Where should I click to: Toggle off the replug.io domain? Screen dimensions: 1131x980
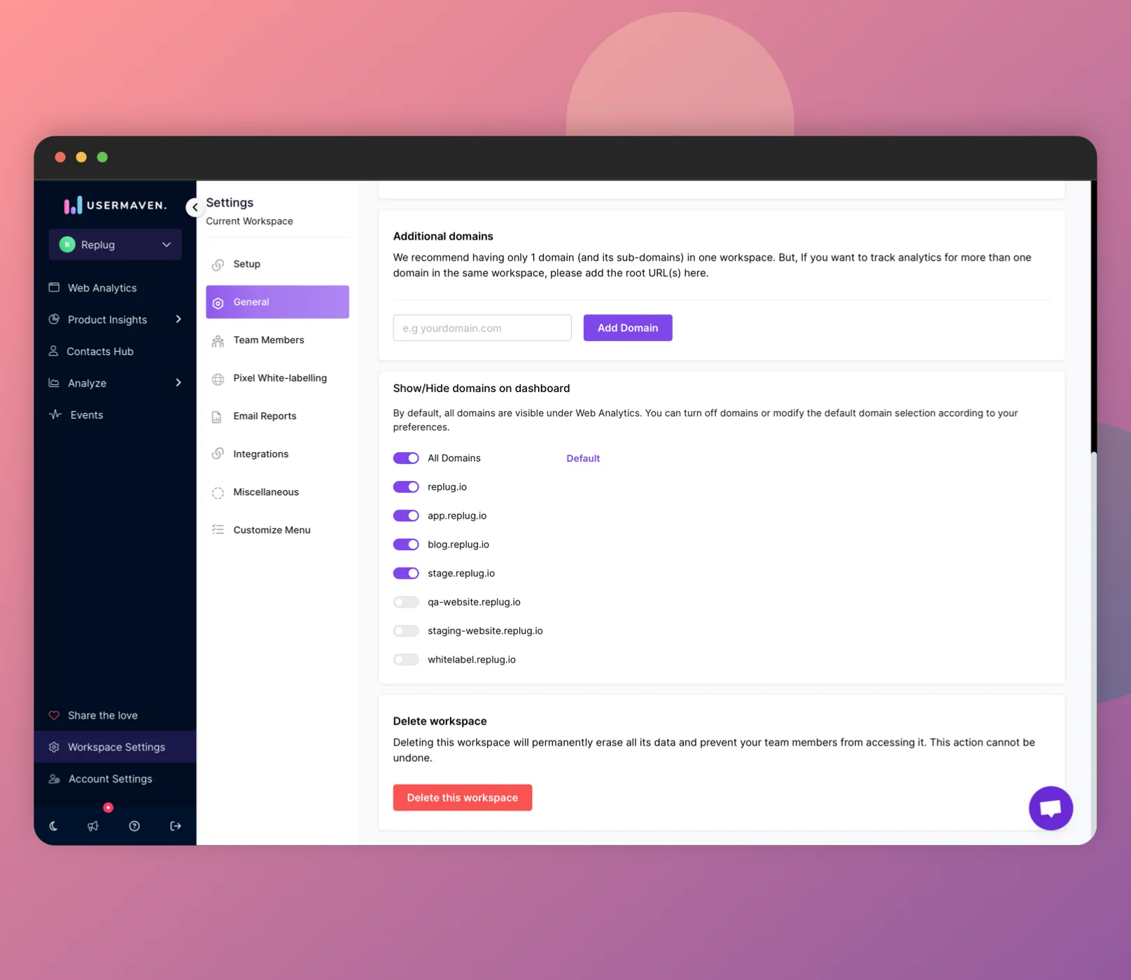tap(406, 486)
